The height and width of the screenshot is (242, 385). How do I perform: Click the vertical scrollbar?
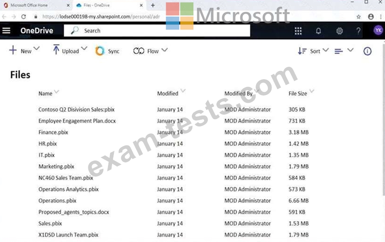(384, 119)
